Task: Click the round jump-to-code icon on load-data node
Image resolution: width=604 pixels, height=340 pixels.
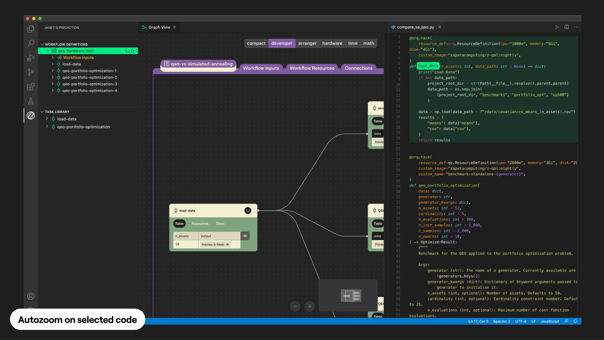Action: (248, 210)
